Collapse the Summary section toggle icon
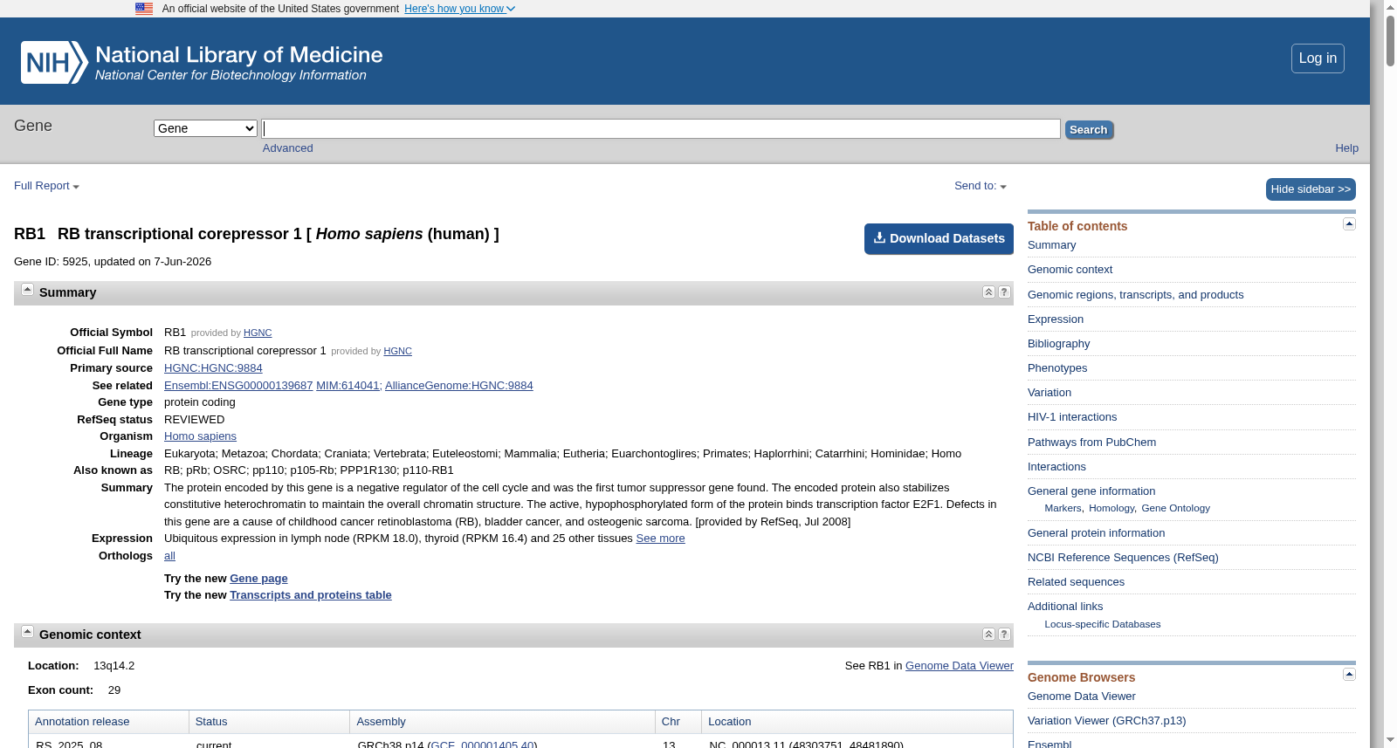The image size is (1397, 748). pos(27,290)
